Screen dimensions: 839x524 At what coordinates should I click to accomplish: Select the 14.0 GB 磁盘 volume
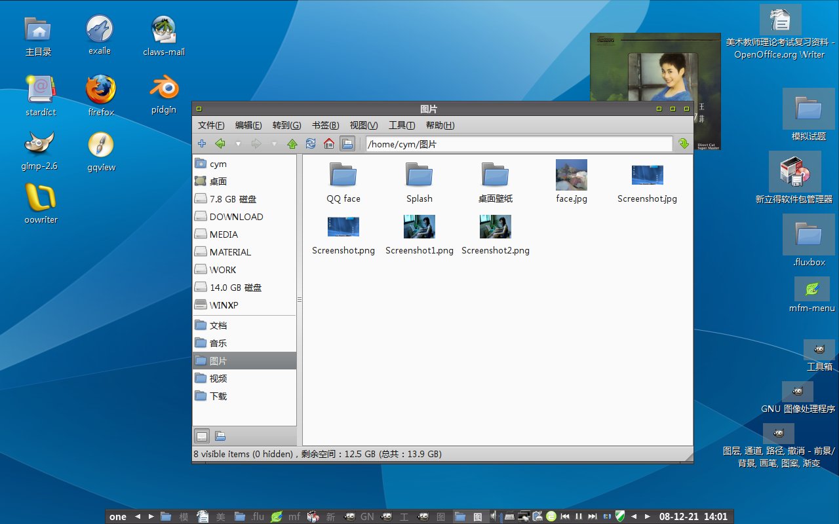tap(244, 288)
